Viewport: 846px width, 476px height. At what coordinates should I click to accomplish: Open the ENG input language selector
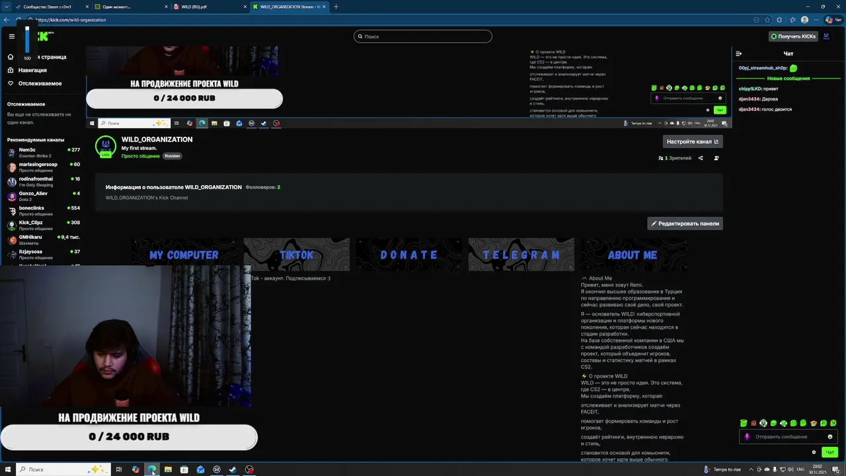point(800,469)
